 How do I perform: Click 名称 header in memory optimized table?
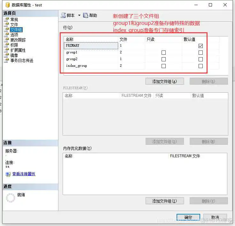(116, 156)
